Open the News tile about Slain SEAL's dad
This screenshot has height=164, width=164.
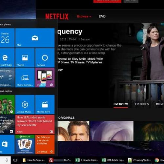(x=35, y=124)
